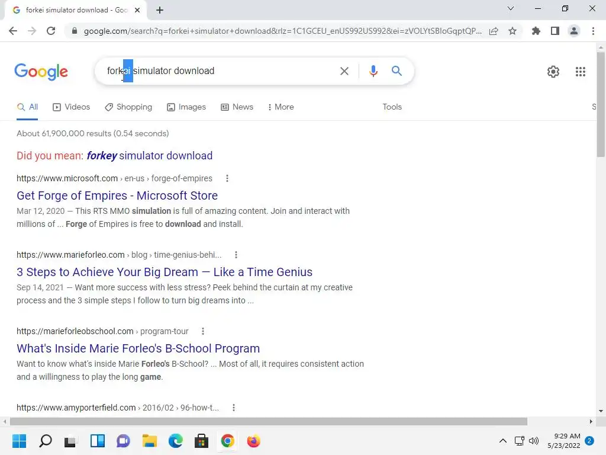Open Task View in taskbar

(71, 441)
